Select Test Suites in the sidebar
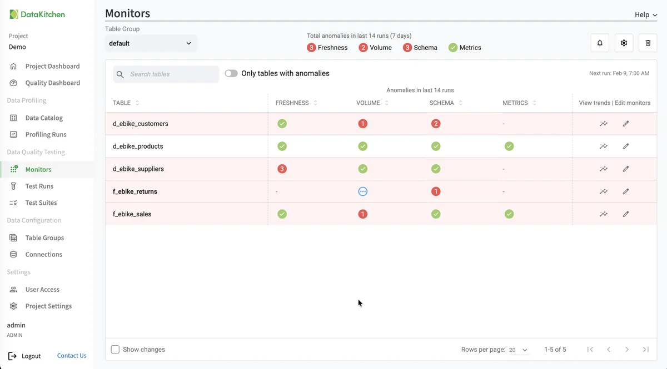Screen dimensions: 667x369 click(x=40, y=203)
